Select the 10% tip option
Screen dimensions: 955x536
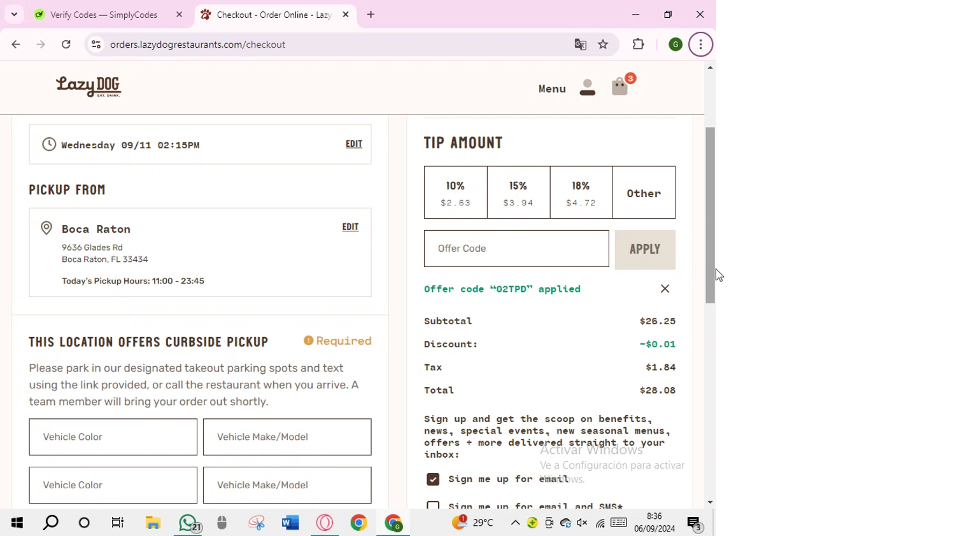(x=456, y=193)
